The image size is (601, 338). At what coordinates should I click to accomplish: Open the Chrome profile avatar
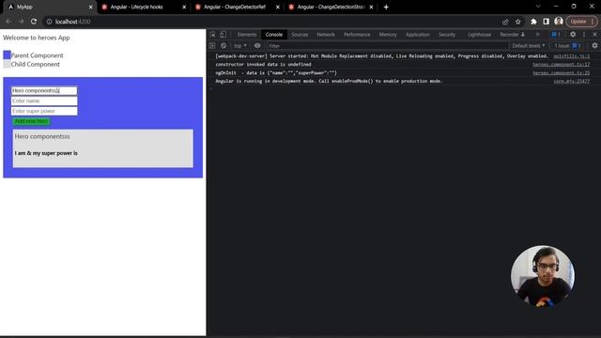point(559,22)
